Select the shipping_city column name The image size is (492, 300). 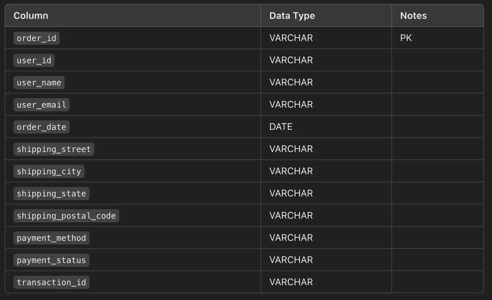click(x=49, y=172)
